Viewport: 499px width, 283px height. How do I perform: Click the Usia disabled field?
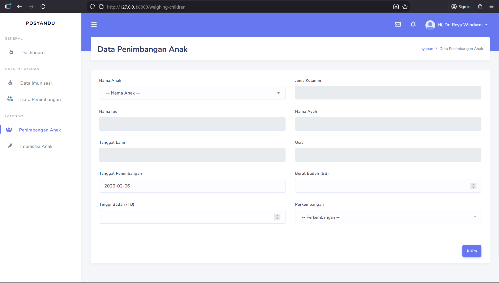click(388, 155)
